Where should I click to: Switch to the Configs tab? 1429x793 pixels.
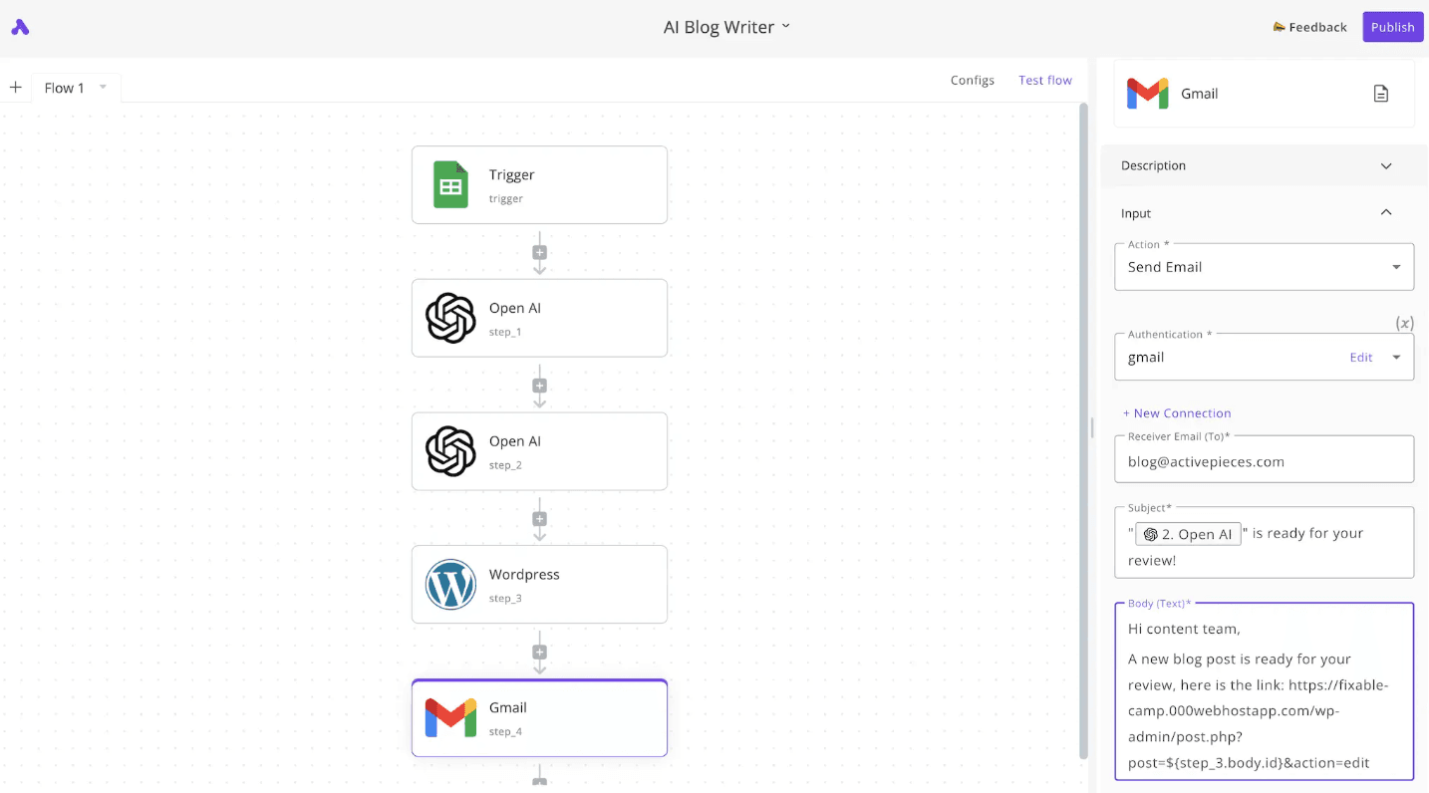[x=972, y=80]
